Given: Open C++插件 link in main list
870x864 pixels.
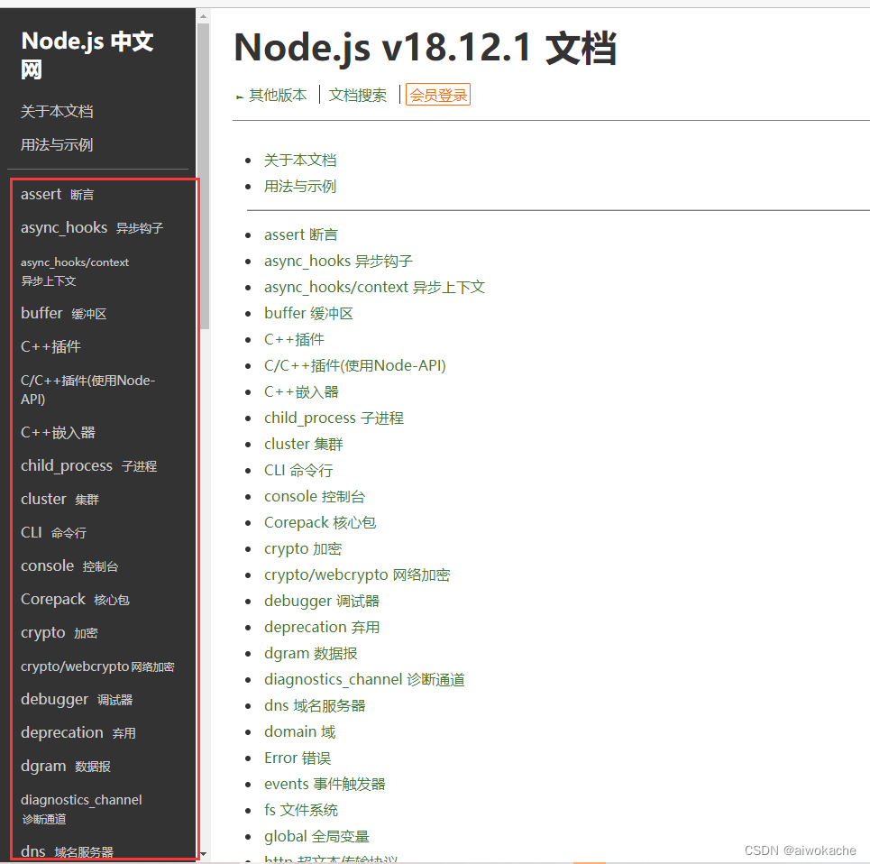Looking at the screenshot, I should [294, 339].
